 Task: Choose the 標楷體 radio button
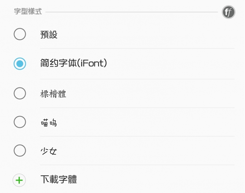pyautogui.click(x=20, y=93)
